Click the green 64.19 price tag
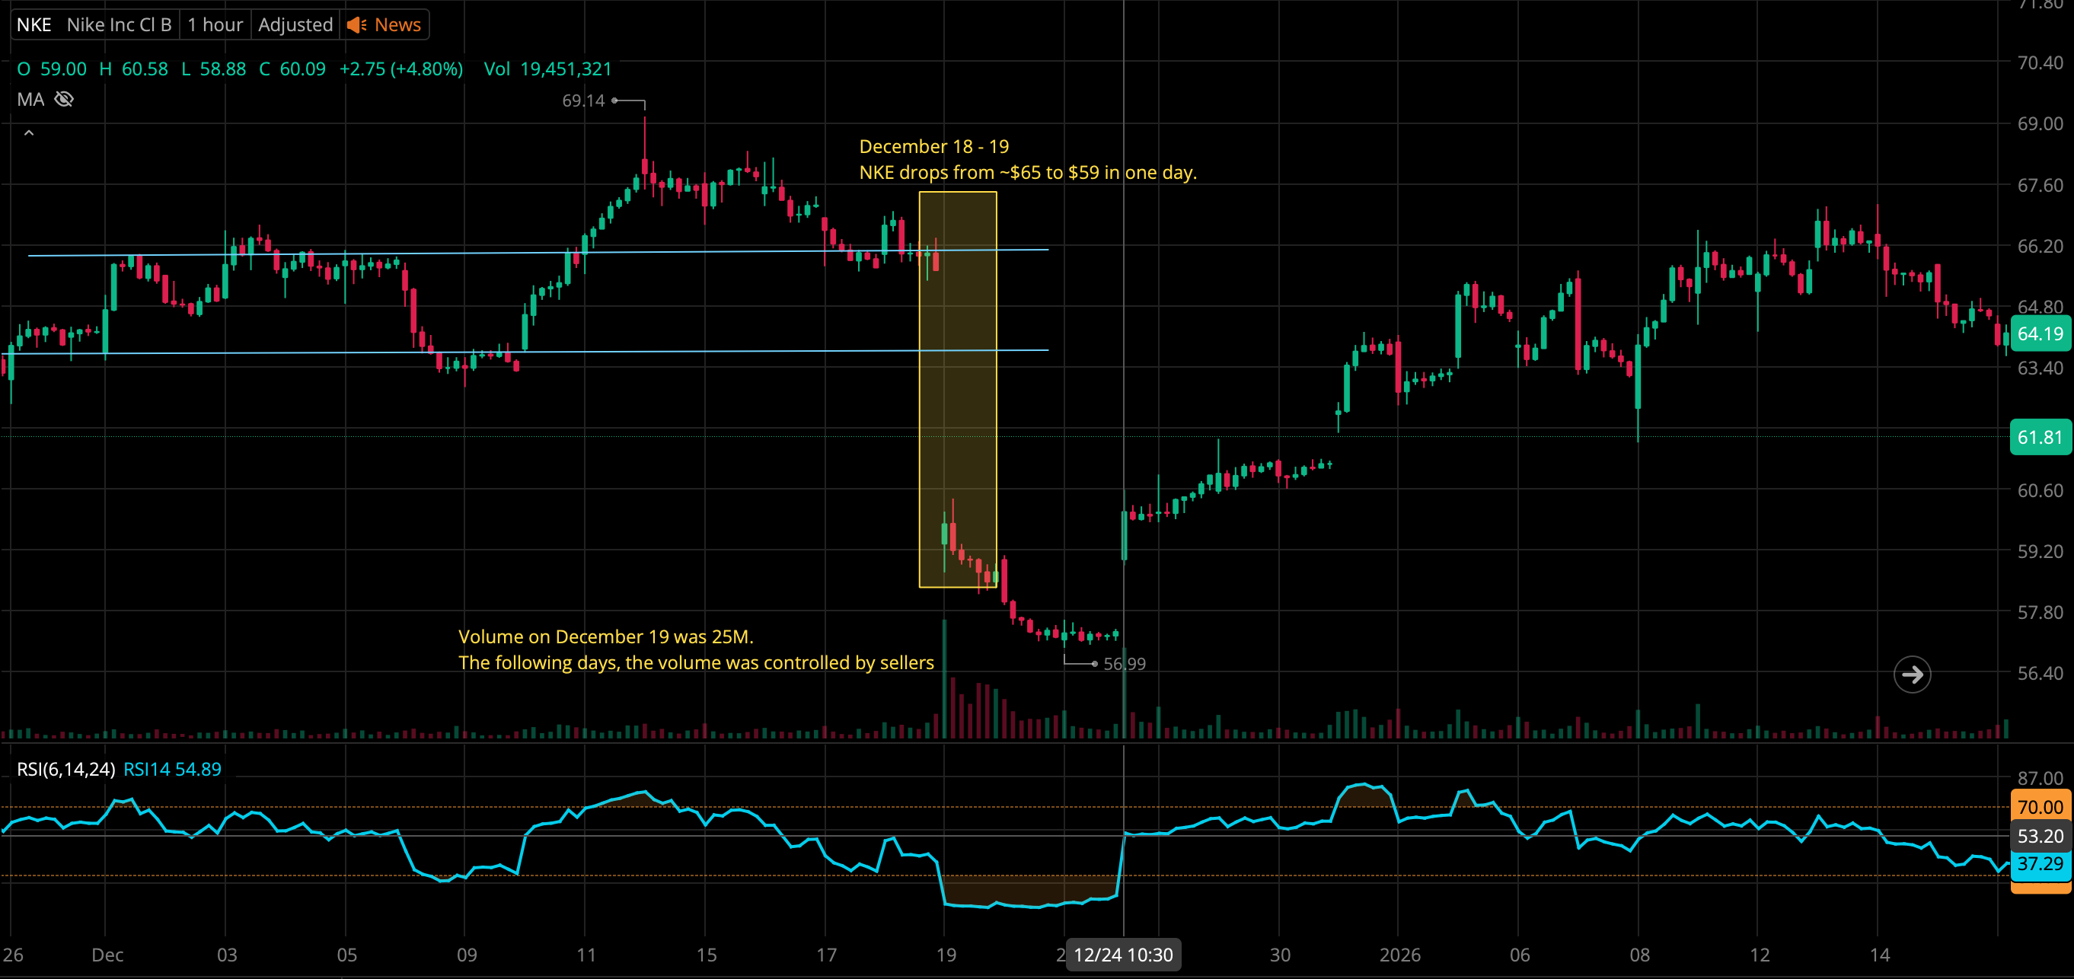Image resolution: width=2074 pixels, height=979 pixels. (2040, 334)
